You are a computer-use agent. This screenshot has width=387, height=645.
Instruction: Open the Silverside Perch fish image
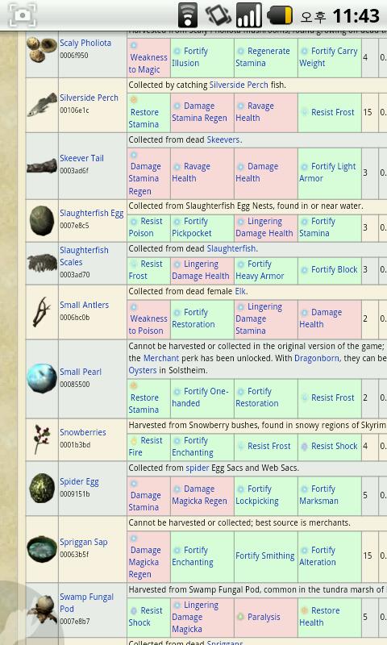(x=42, y=105)
